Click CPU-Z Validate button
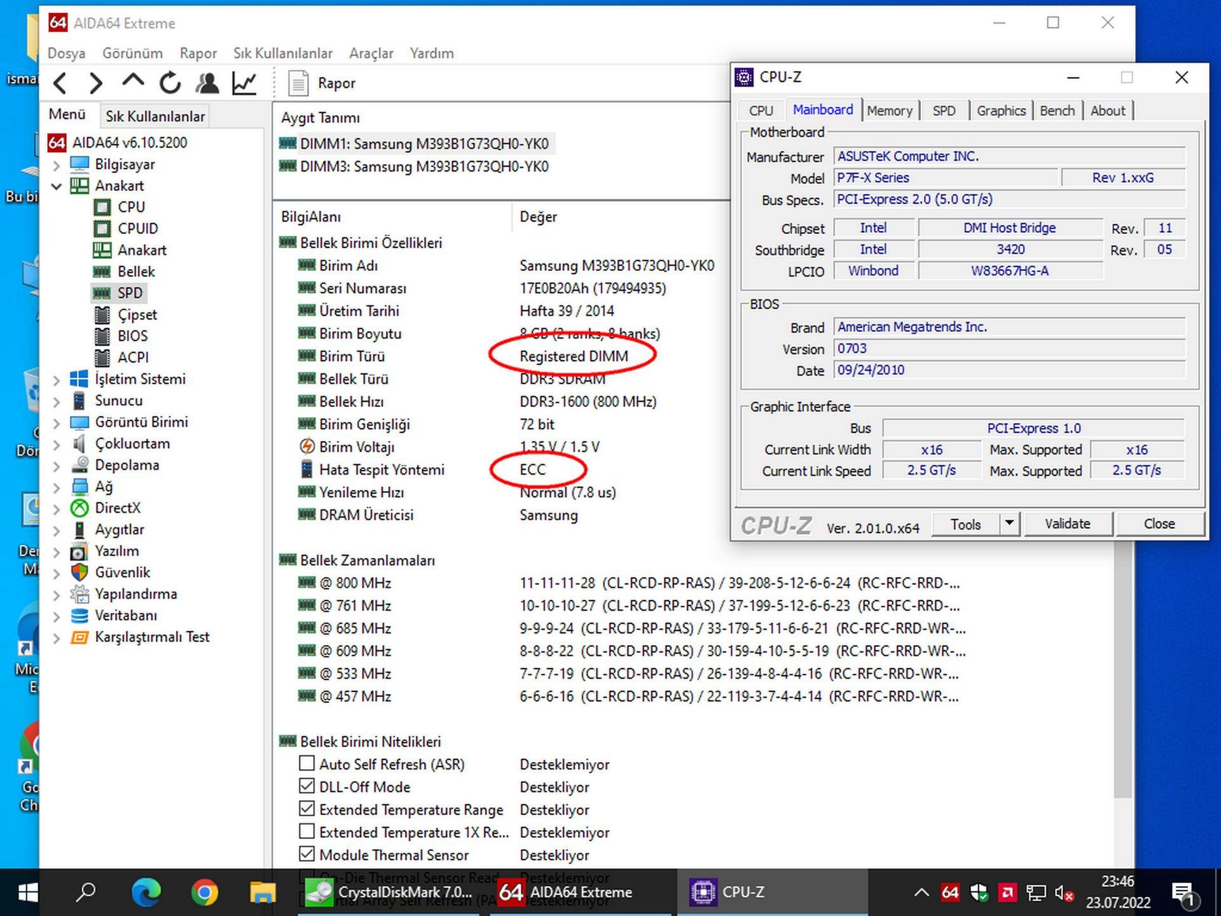Screen dimensions: 1221x916 point(1068,524)
